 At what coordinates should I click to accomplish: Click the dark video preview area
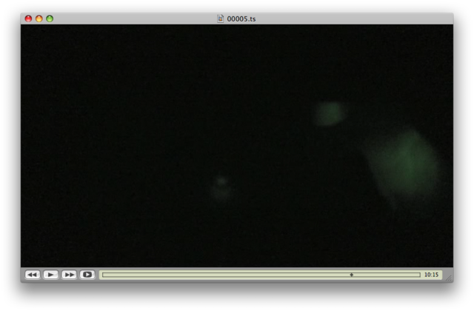(237, 146)
